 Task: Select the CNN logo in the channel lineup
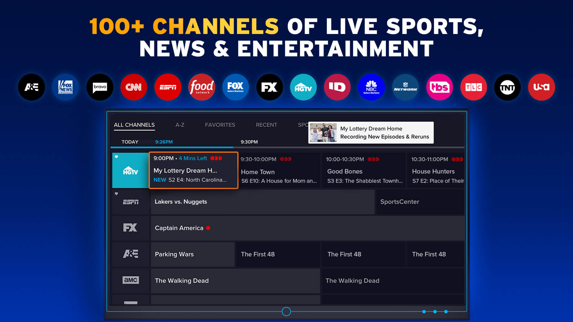click(134, 87)
